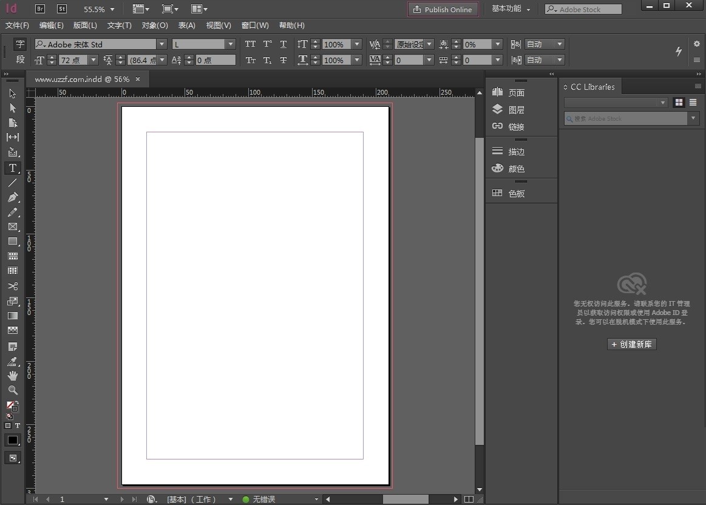Open the 色板 (Swatches) panel
Image resolution: width=706 pixels, height=505 pixels.
517,193
